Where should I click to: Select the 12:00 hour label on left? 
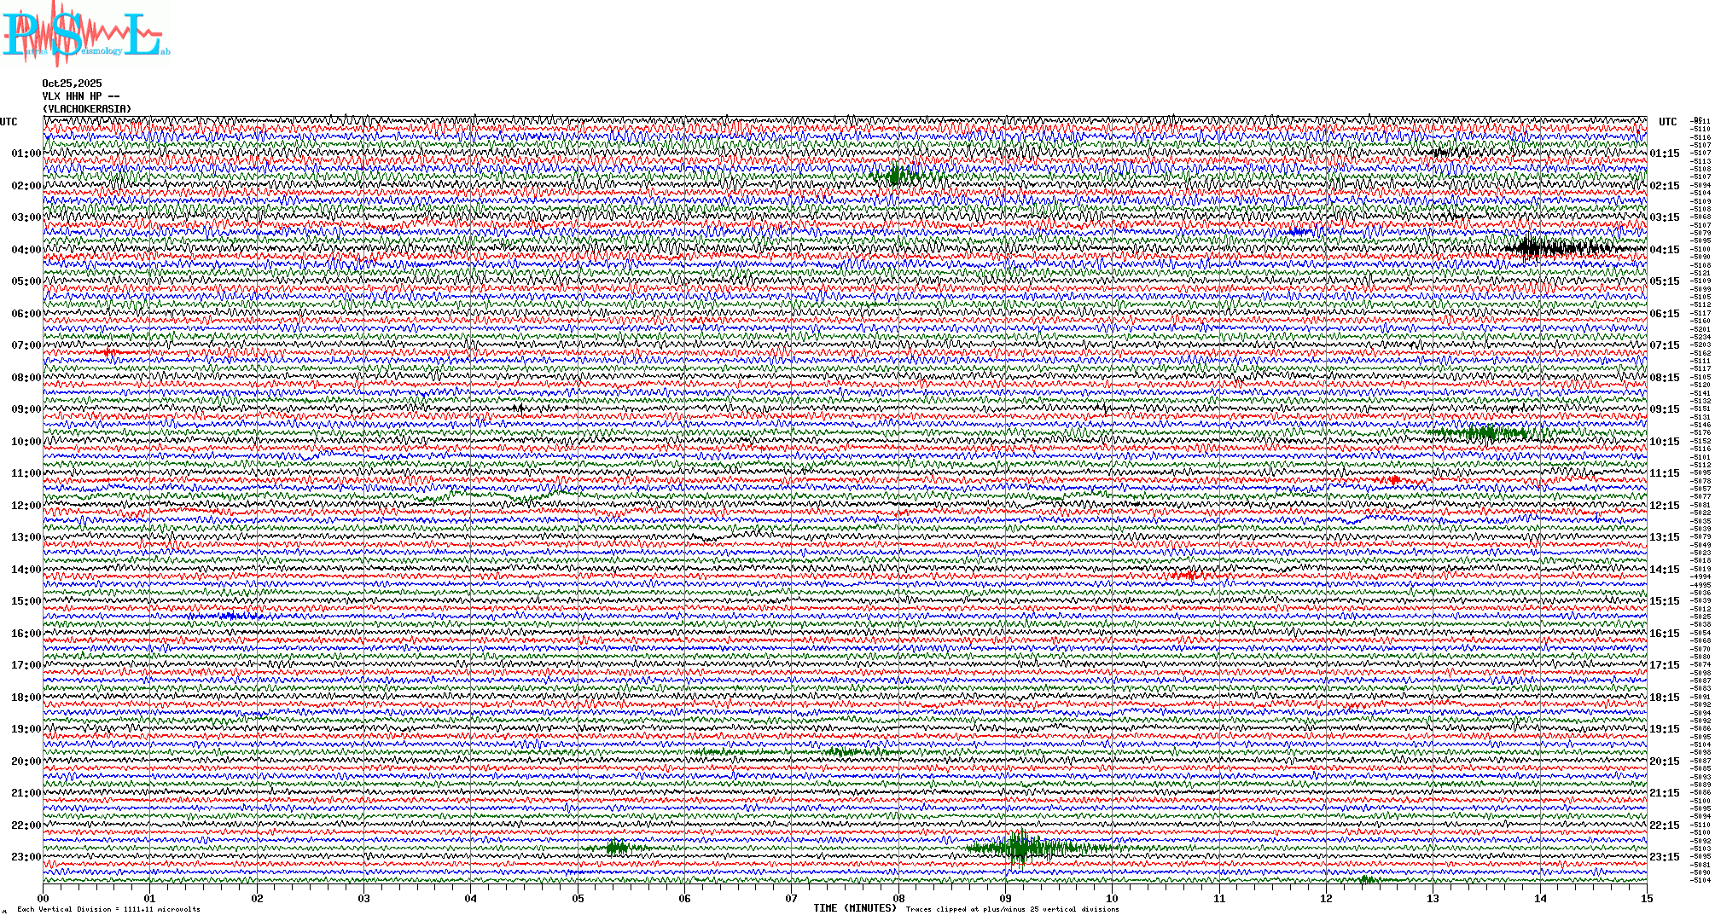pos(26,506)
